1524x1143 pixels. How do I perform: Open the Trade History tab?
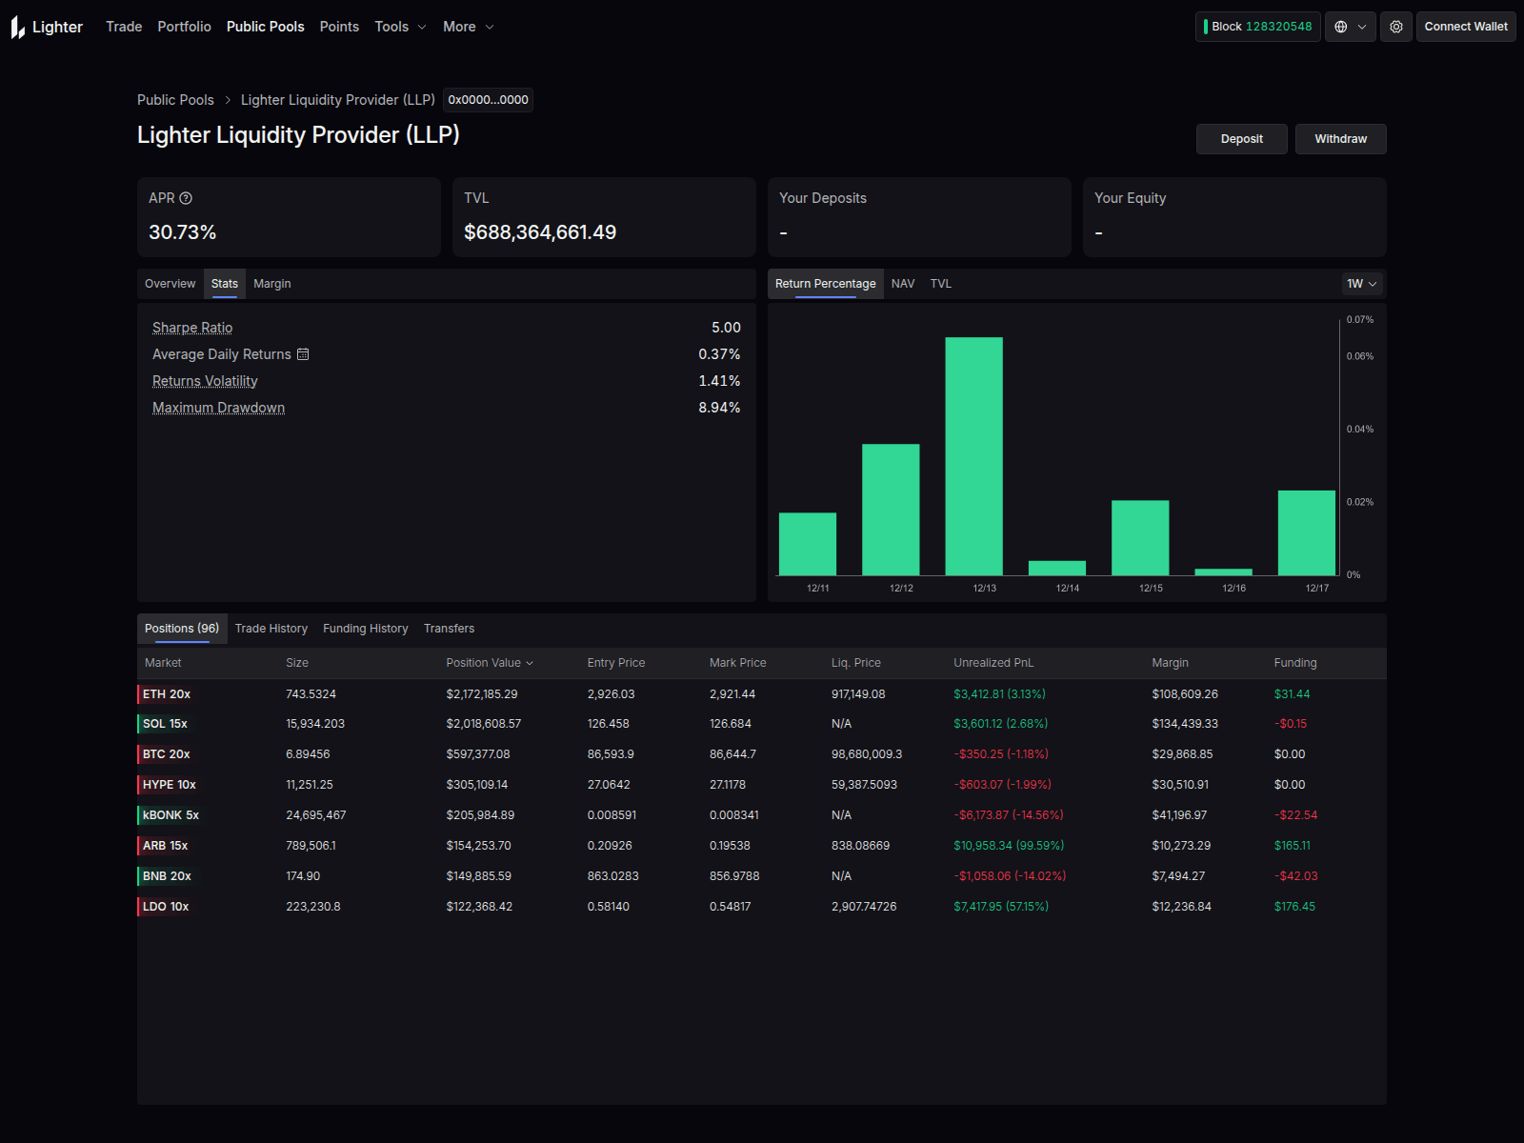coord(271,629)
